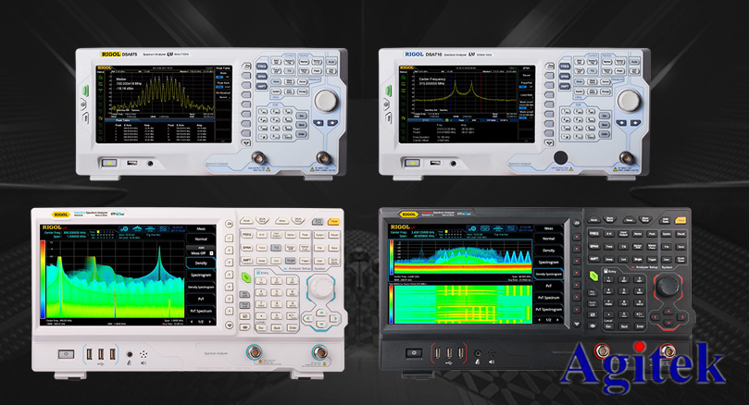Click RIGOL logo badge on white RSA analyzer
This screenshot has width=749, height=405.
tap(61, 215)
